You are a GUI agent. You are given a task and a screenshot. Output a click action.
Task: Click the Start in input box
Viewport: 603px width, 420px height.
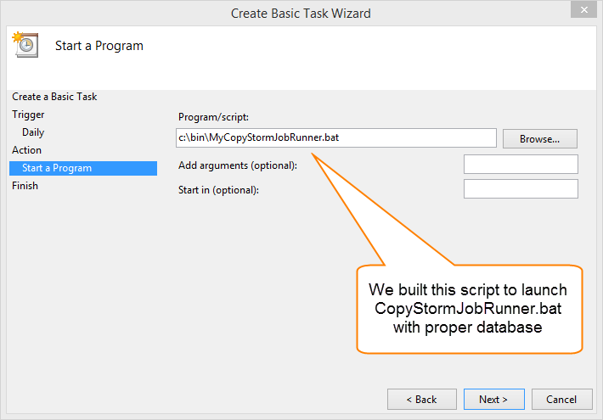pos(521,188)
